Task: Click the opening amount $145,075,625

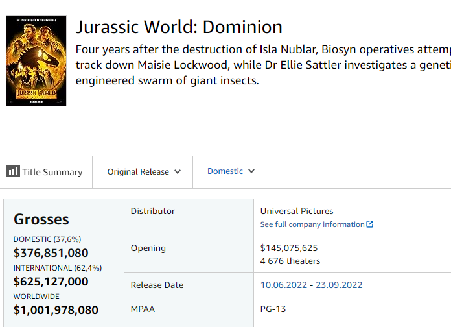Action: coord(289,248)
